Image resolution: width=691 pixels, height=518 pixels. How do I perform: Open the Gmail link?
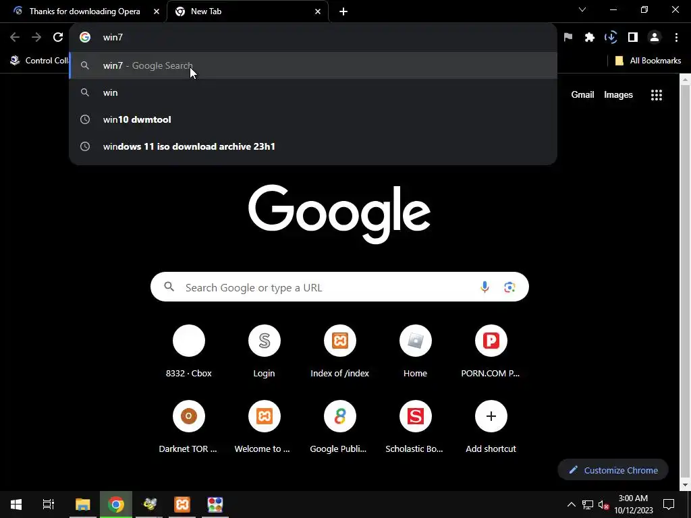pyautogui.click(x=582, y=94)
